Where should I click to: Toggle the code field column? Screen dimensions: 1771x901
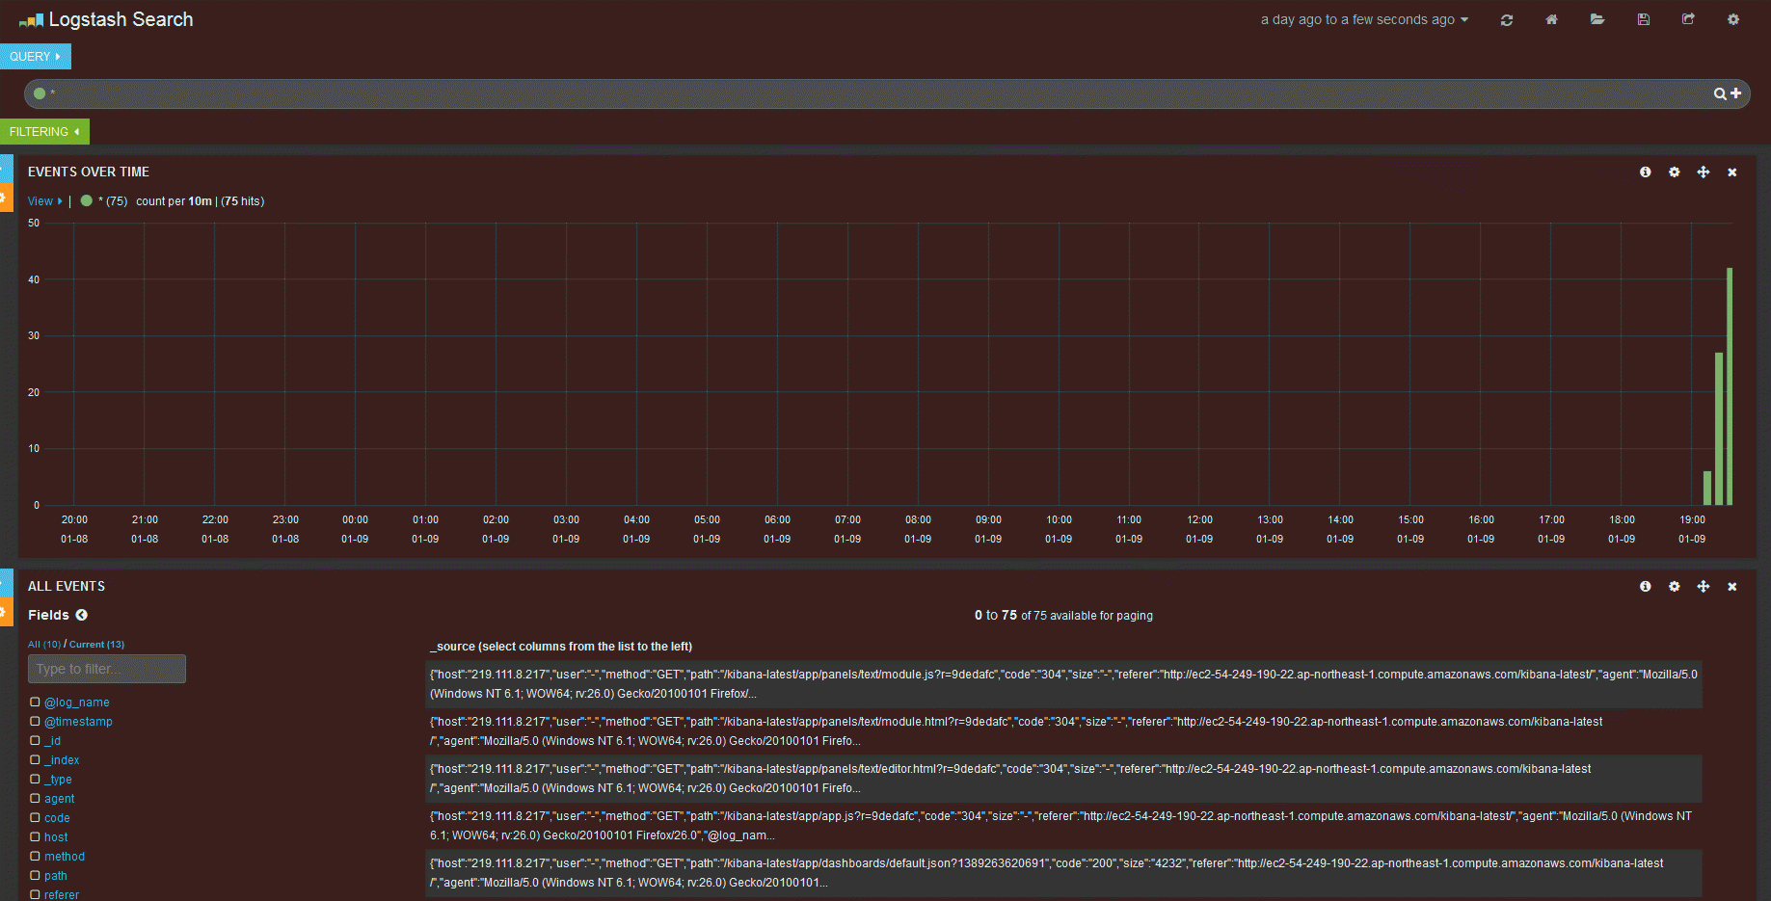click(x=35, y=818)
